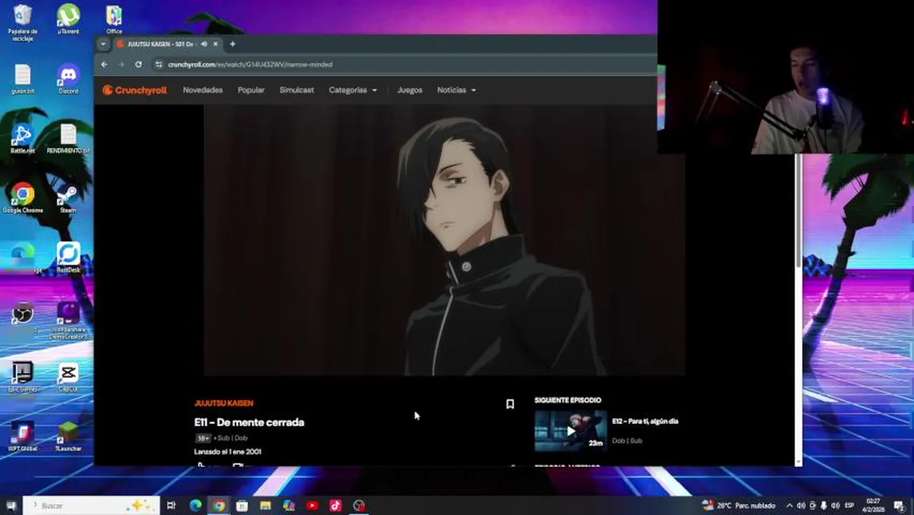Click the page vertical scrollbar
The image size is (914, 515).
(x=798, y=211)
